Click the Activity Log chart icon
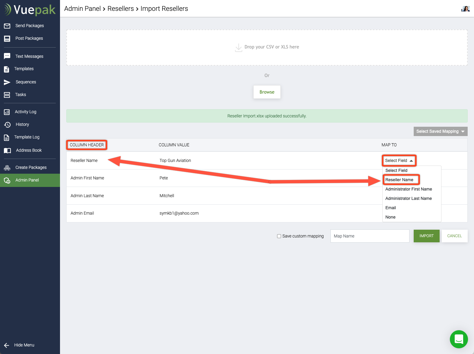Image resolution: width=474 pixels, height=354 pixels. (7, 112)
